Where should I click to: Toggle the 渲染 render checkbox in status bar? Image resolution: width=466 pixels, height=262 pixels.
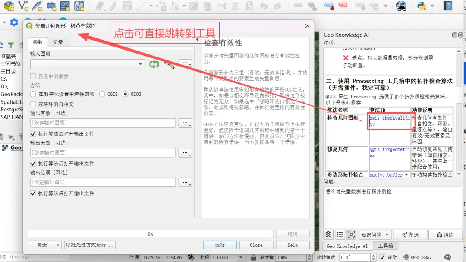(x=382, y=257)
